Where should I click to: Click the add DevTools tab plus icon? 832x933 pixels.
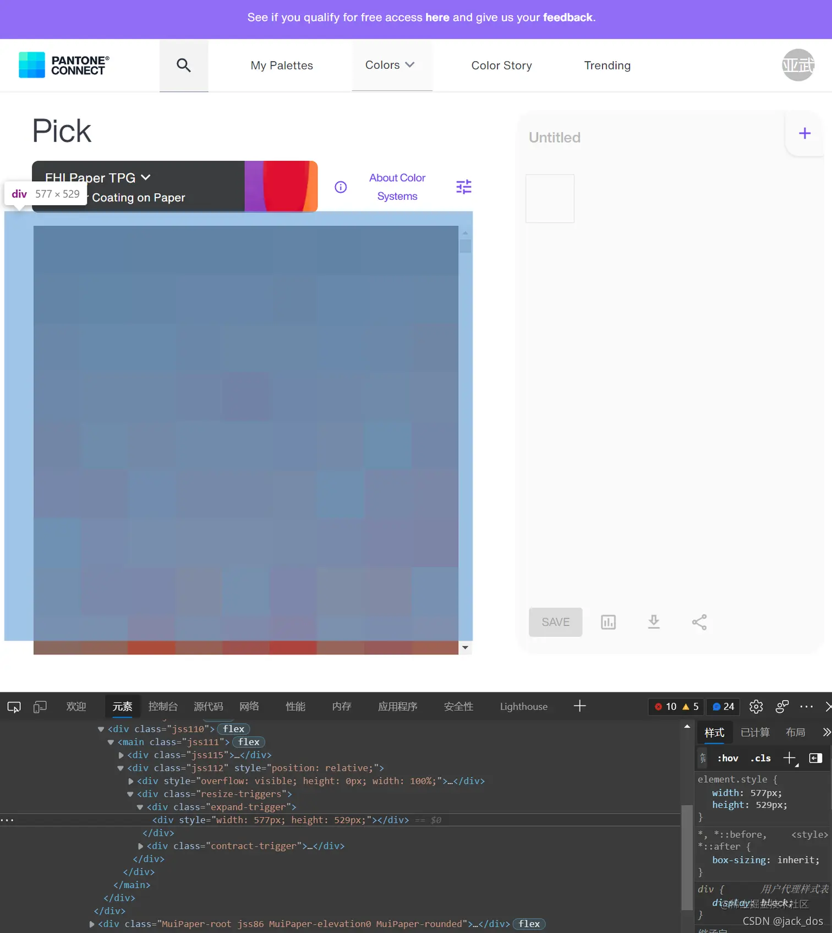point(579,706)
